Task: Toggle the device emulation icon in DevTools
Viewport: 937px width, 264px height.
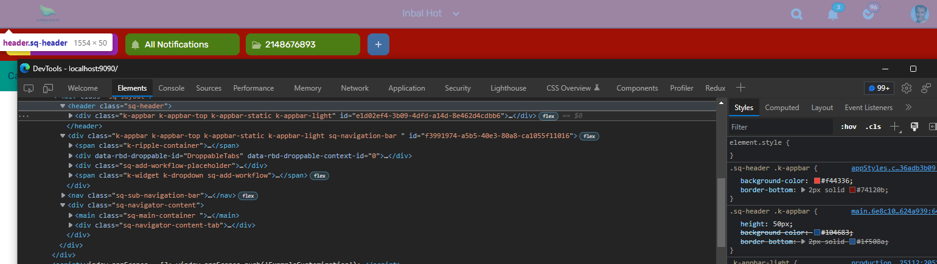Action: pyautogui.click(x=48, y=88)
